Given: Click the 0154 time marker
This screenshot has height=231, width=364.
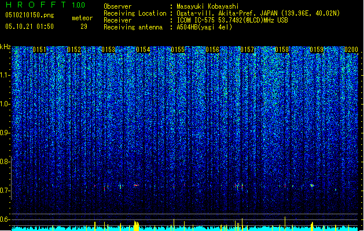Looking at the screenshot, I should [x=143, y=50].
